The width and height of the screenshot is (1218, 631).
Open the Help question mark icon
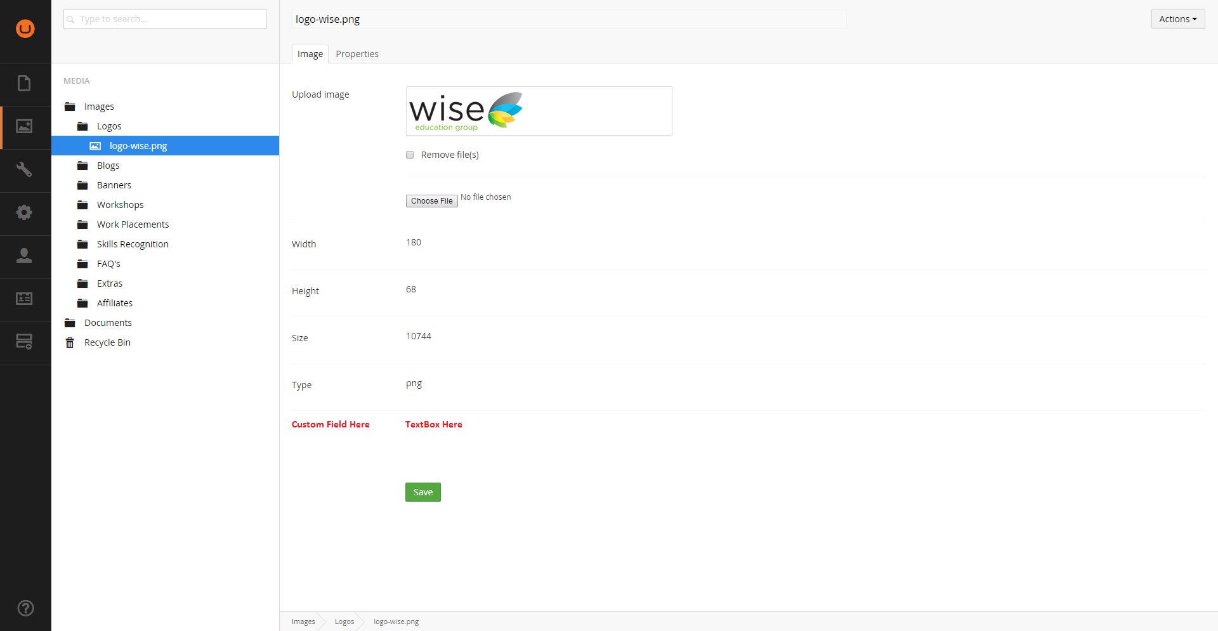click(25, 608)
